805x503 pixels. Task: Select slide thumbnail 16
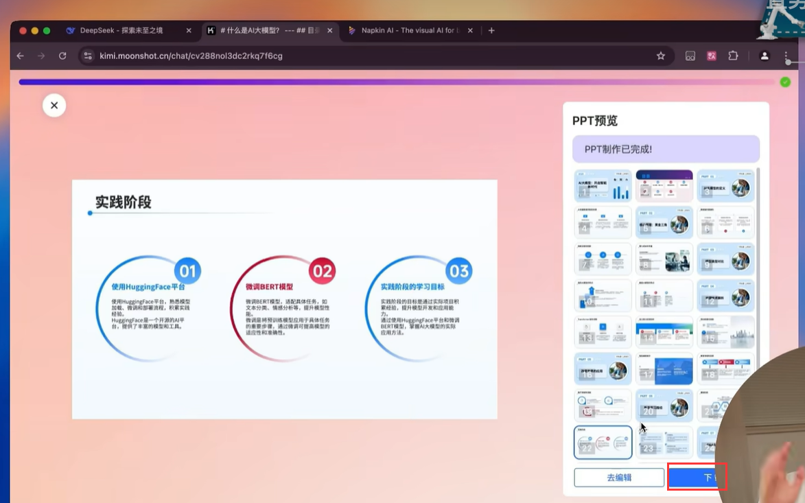coord(603,369)
